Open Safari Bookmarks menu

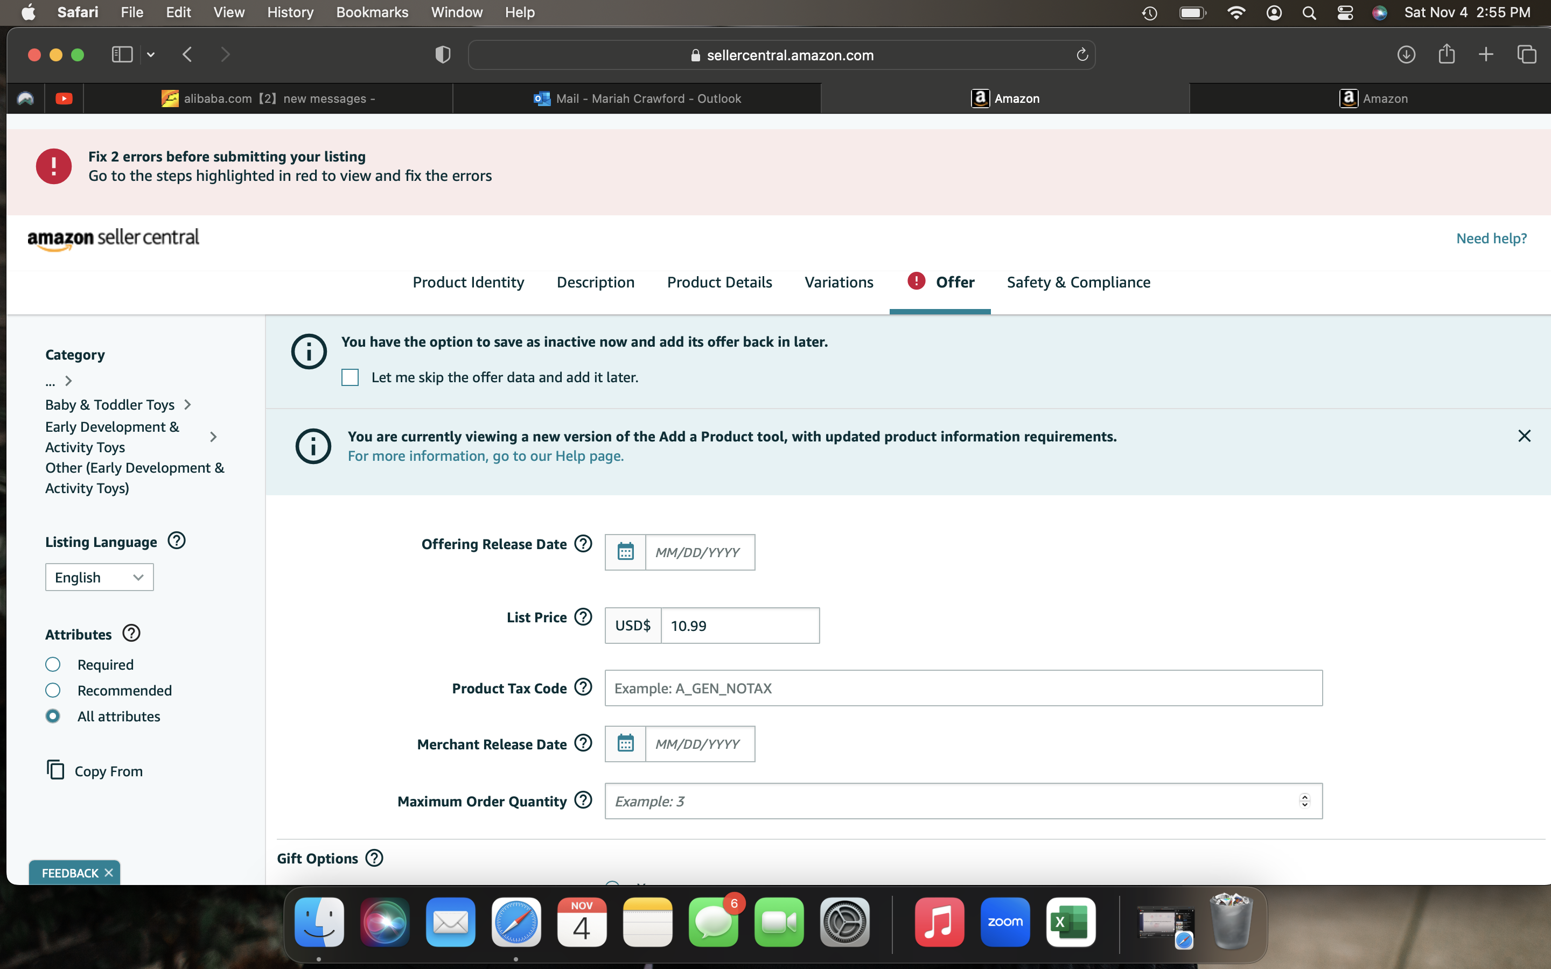tap(372, 12)
